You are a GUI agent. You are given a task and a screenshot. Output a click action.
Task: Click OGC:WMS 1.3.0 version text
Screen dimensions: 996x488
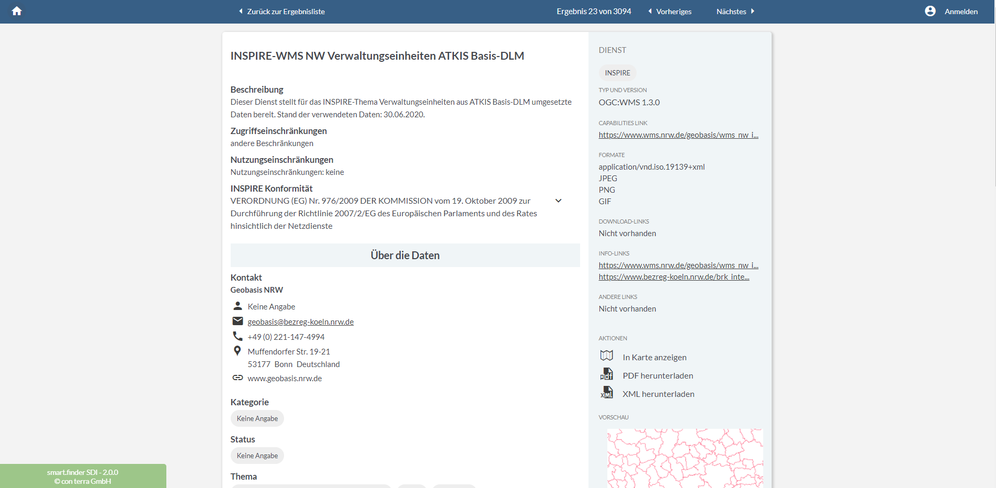[629, 103]
